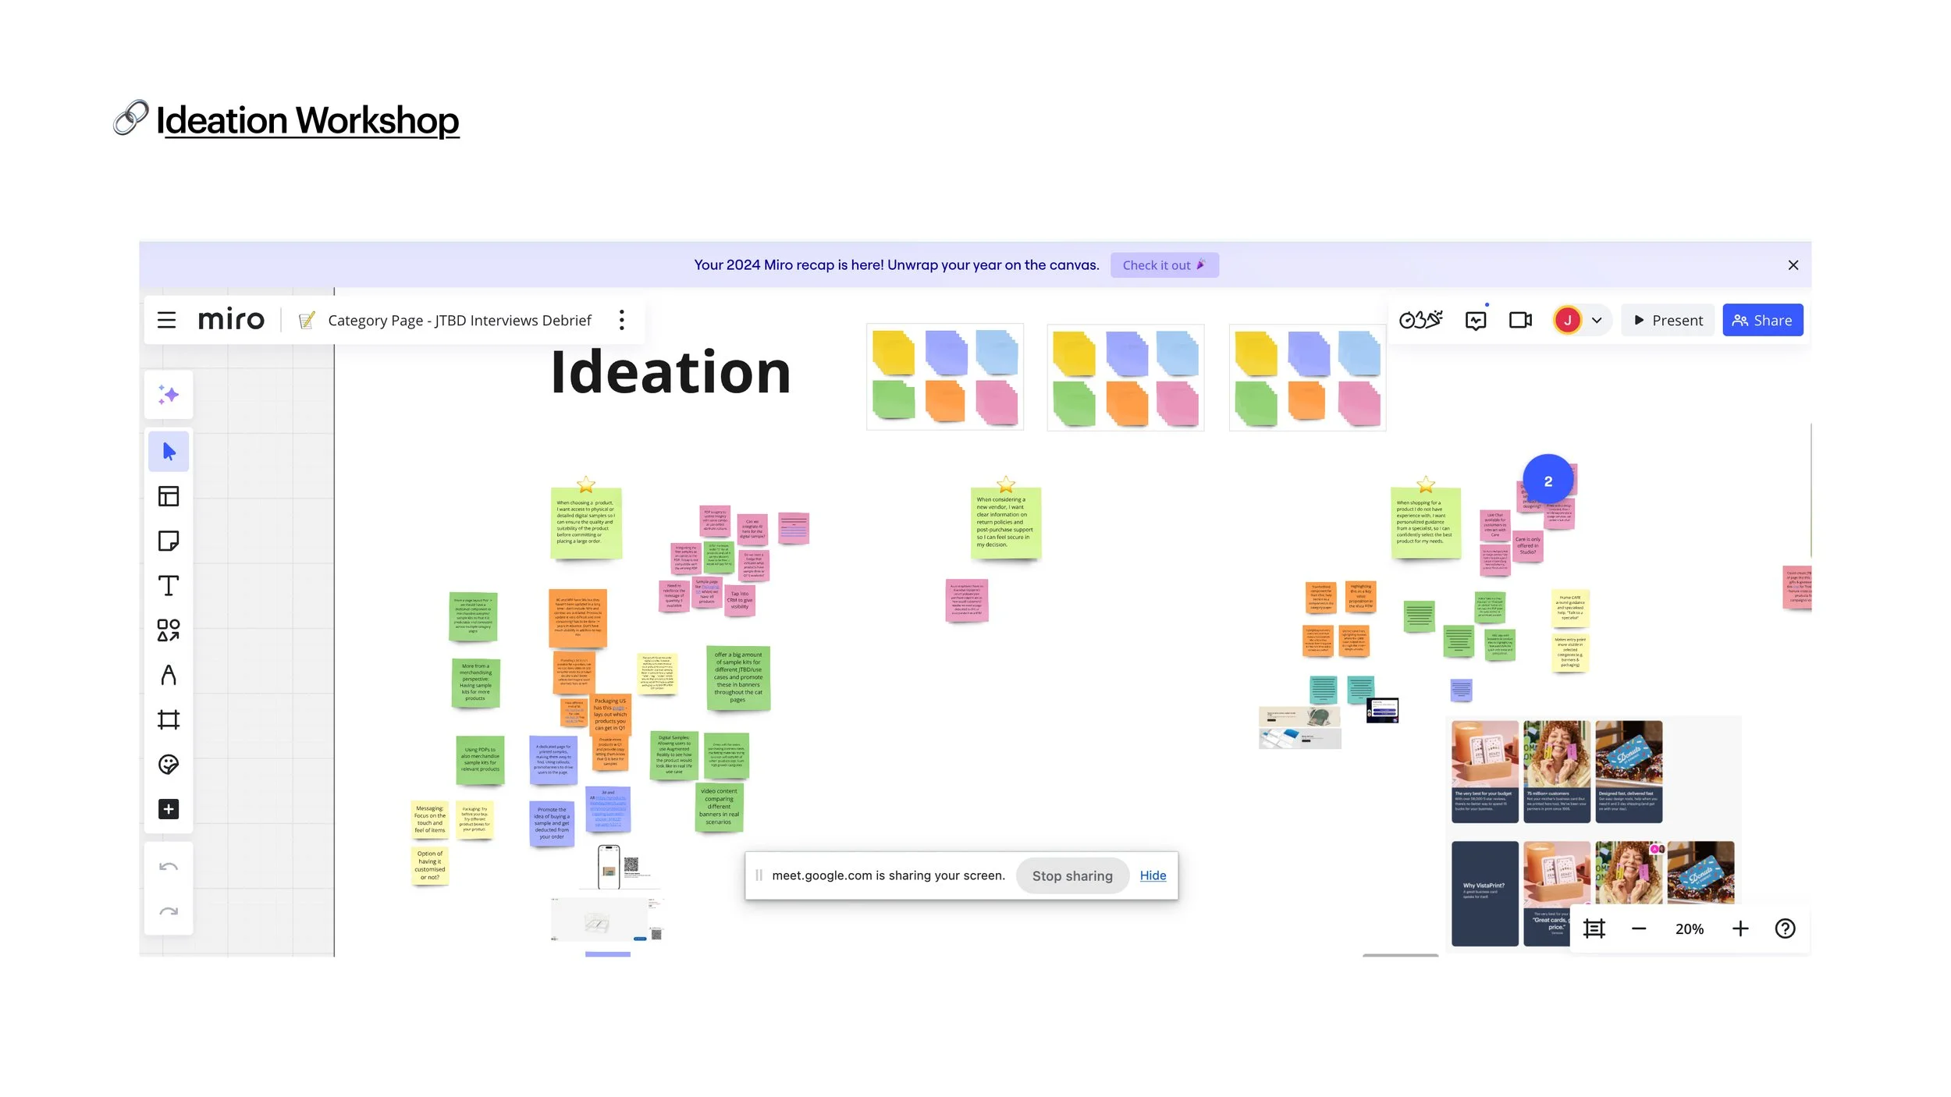
Task: Click the Share button
Action: pyautogui.click(x=1762, y=321)
